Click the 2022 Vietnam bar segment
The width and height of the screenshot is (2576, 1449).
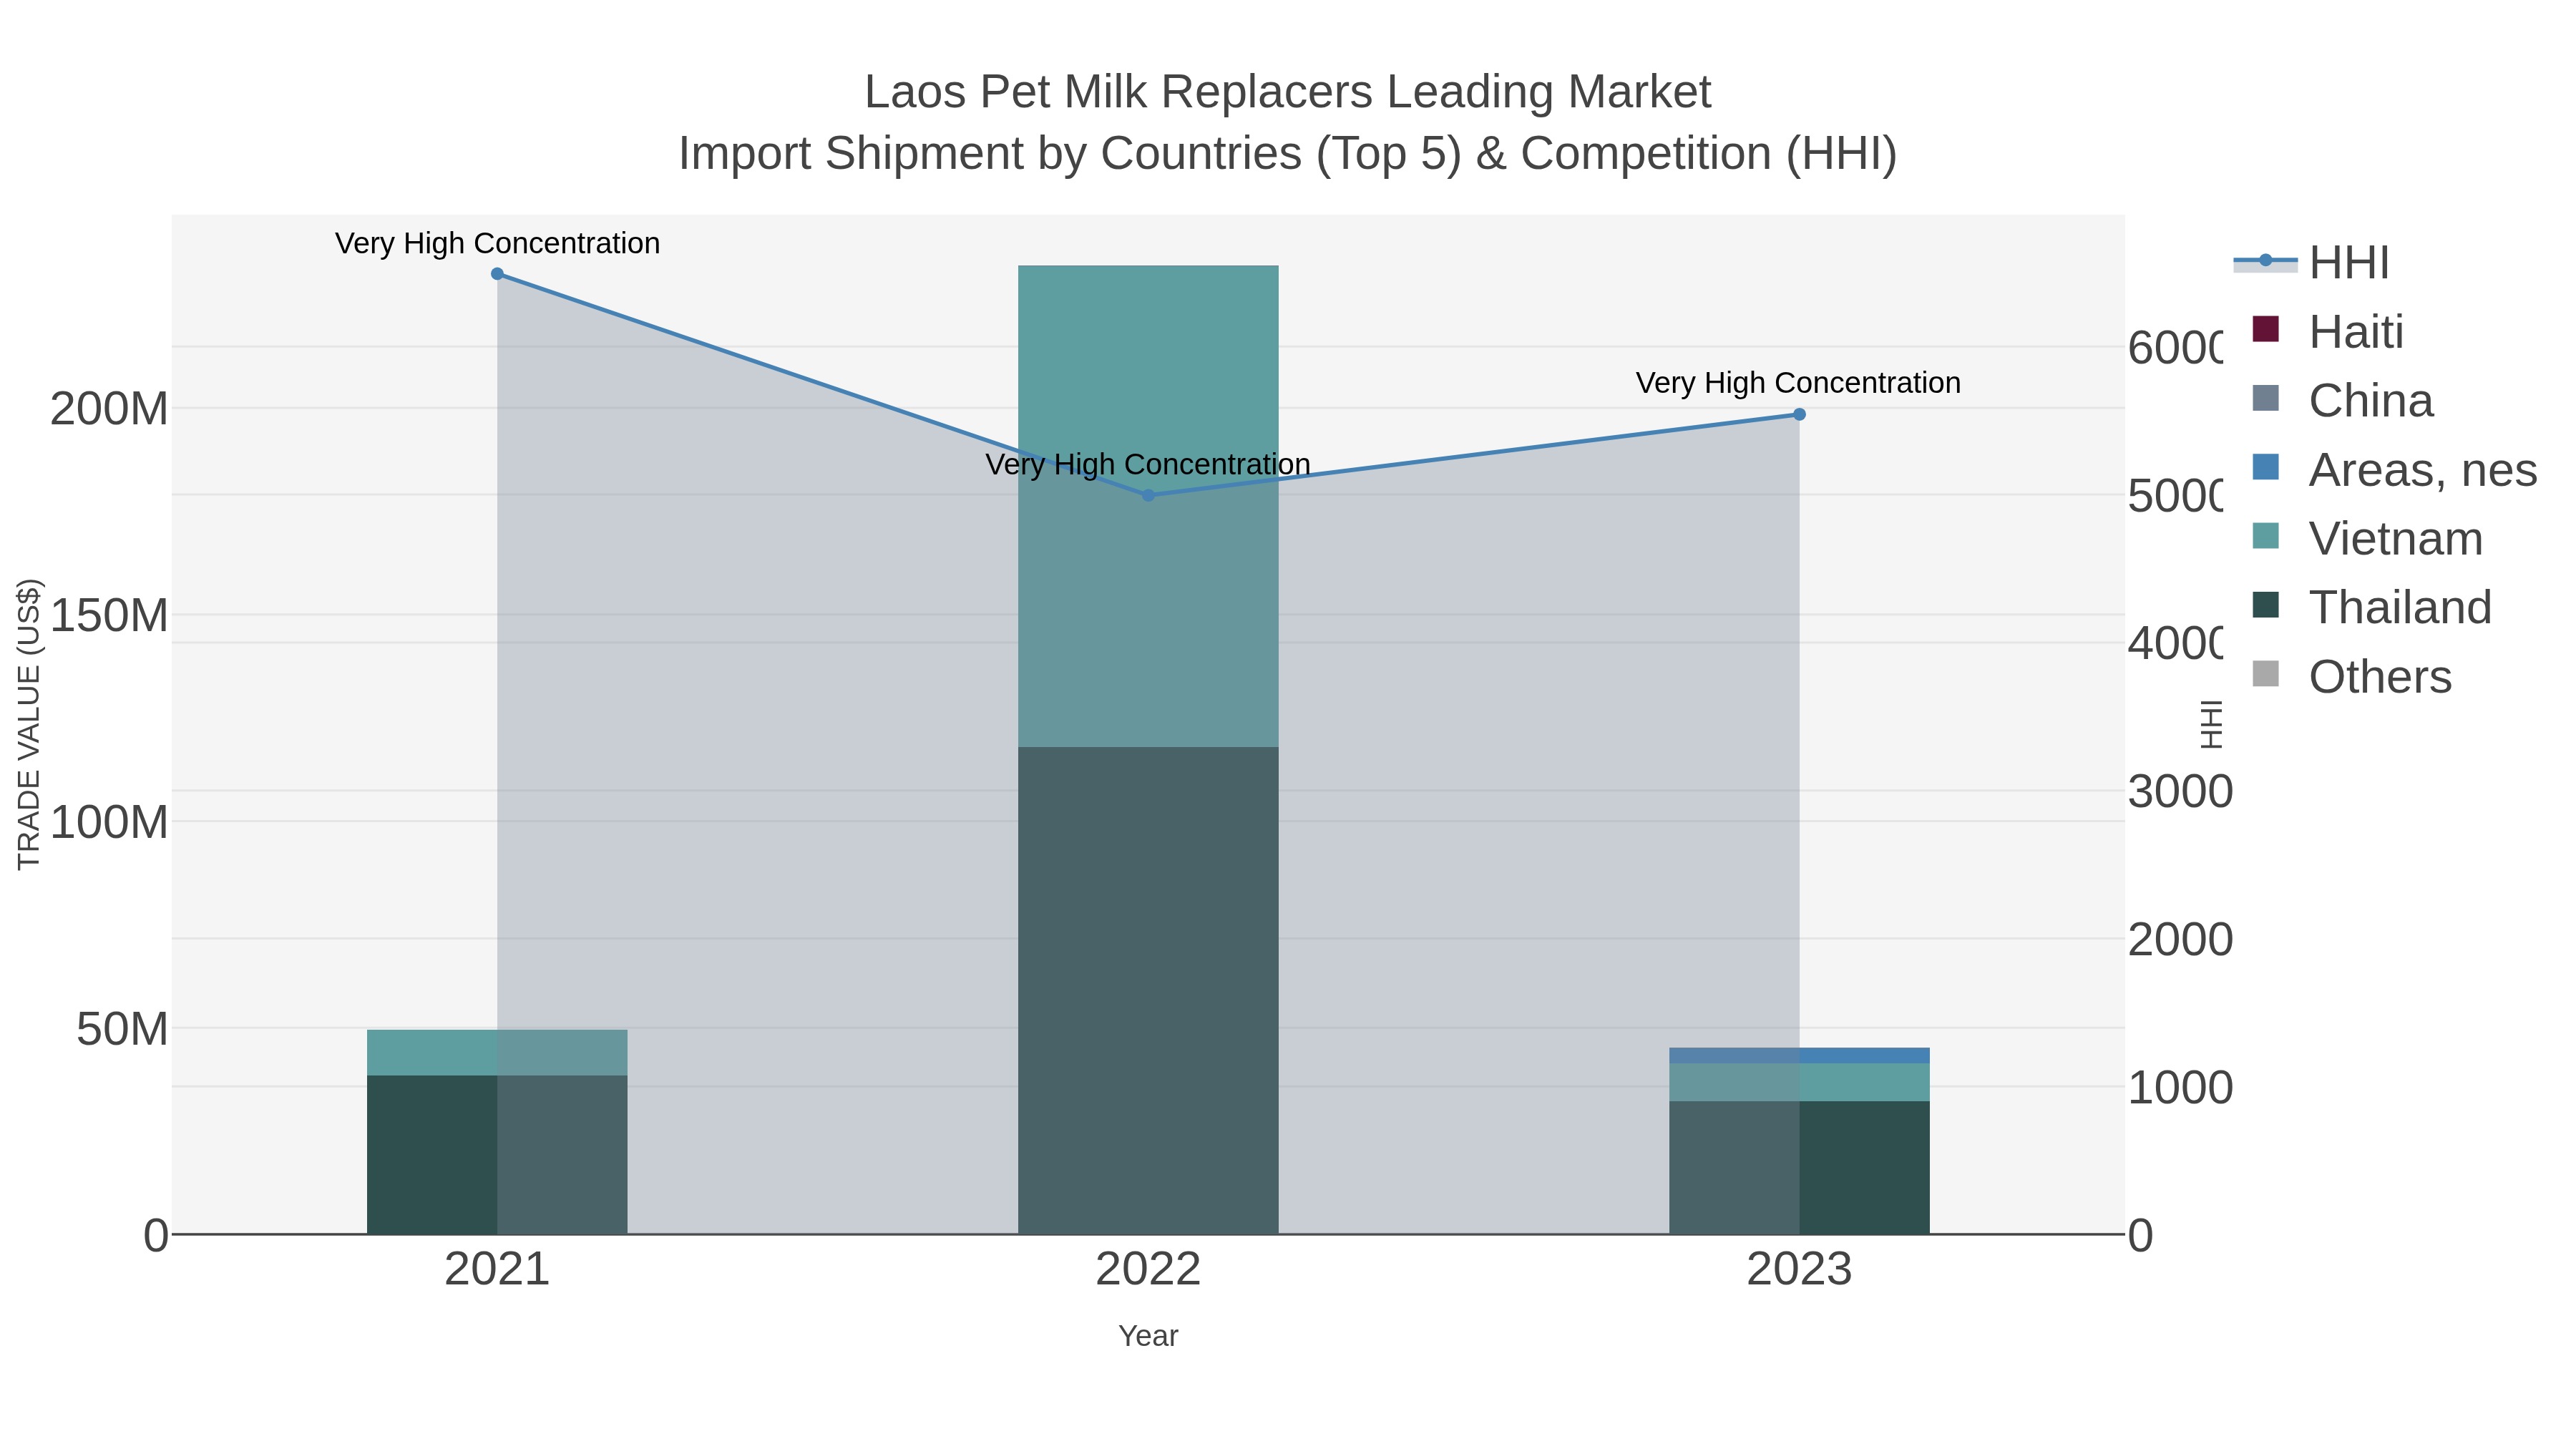1148,506
